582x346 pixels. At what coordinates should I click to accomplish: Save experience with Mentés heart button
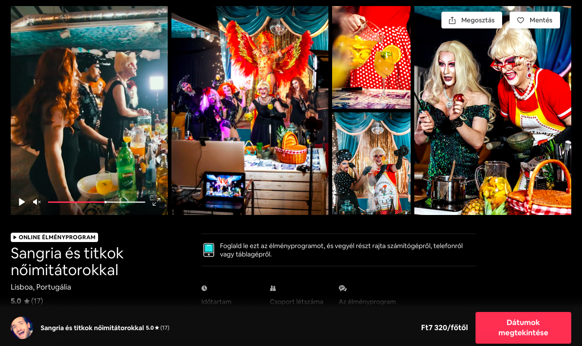tap(534, 20)
